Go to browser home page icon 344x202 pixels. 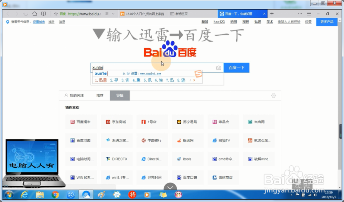tap(34, 14)
